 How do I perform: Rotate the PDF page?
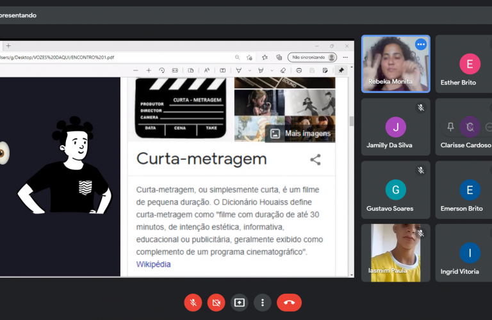(162, 70)
